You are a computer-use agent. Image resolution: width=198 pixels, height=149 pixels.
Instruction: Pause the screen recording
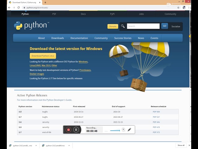(x=76, y=130)
